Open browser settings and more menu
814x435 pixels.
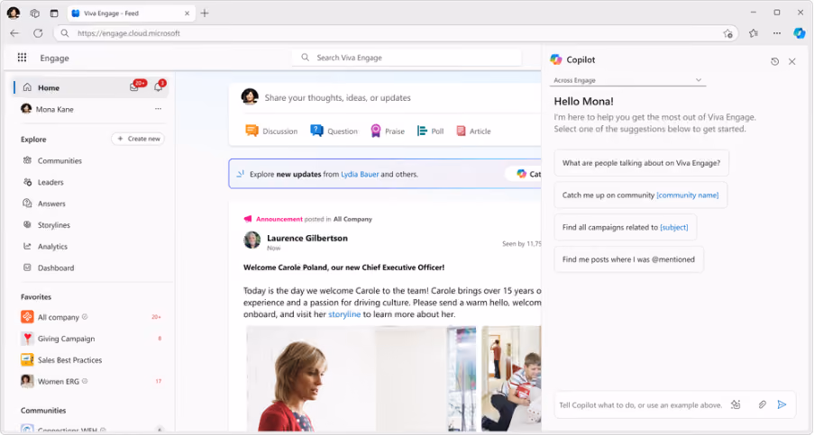coord(777,33)
